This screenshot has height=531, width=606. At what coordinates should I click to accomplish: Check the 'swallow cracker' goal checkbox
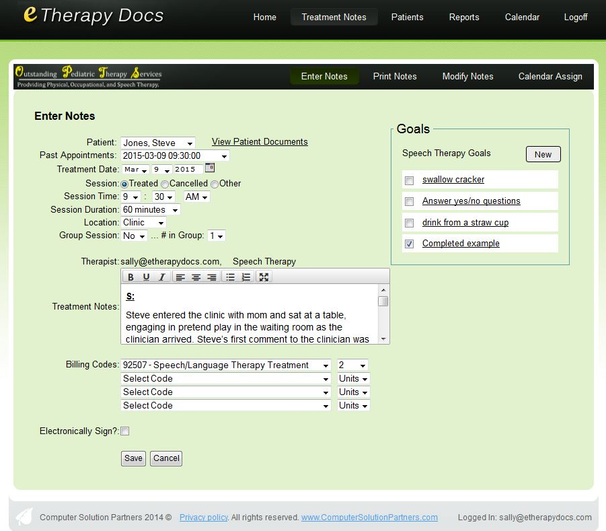click(x=409, y=180)
